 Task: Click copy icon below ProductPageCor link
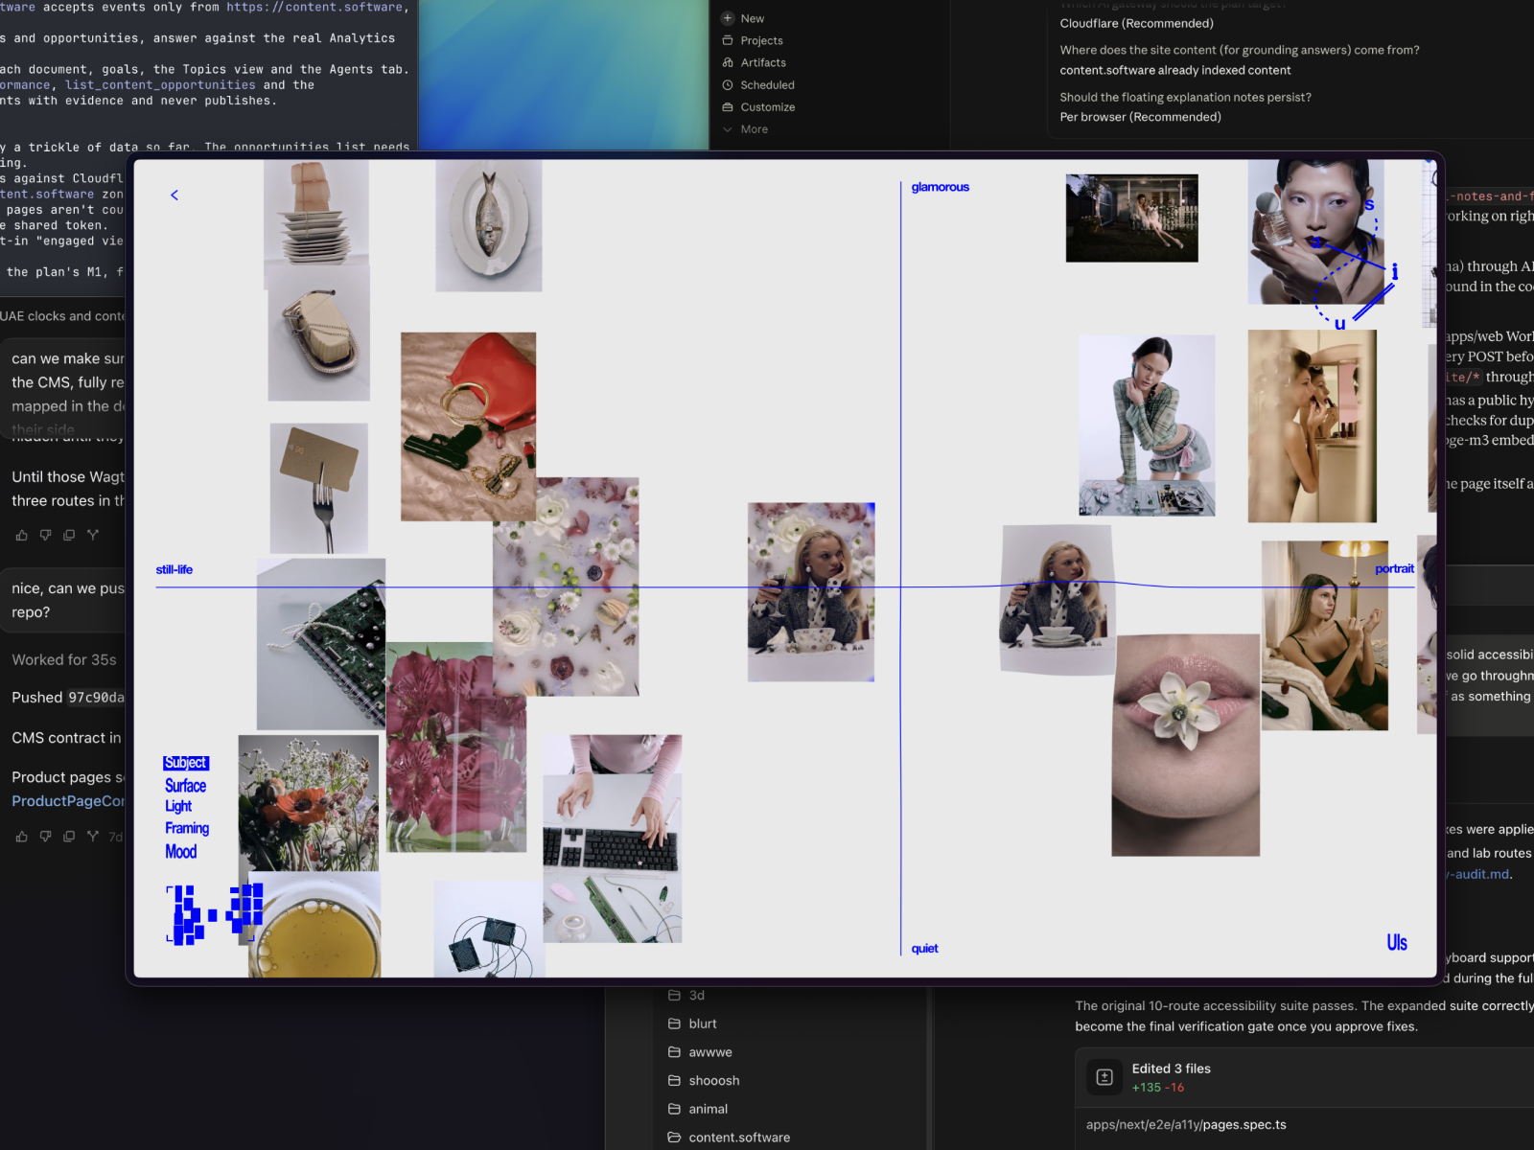[x=69, y=837]
